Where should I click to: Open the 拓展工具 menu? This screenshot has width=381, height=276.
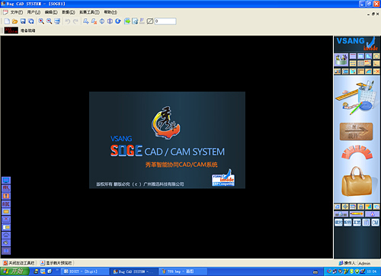89,12
